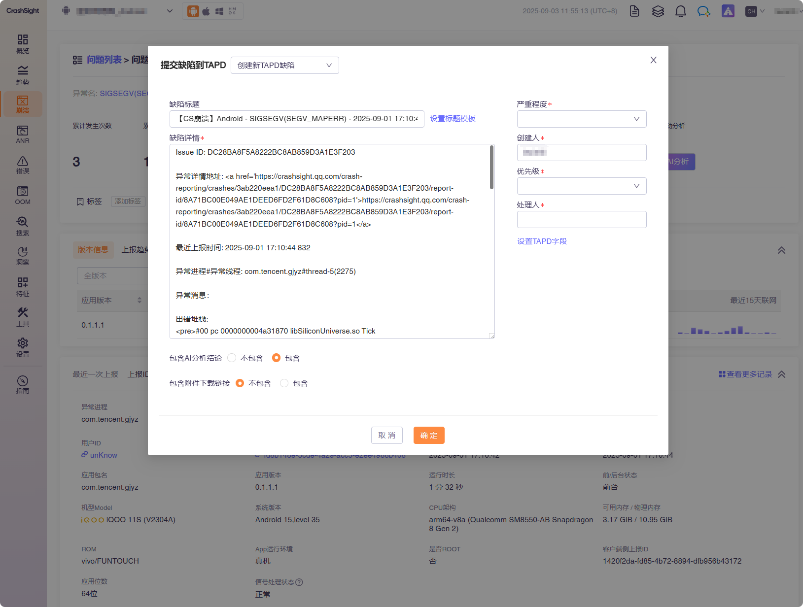Open the 指南 guide compass icon
This screenshot has height=607, width=803.
pos(23,384)
